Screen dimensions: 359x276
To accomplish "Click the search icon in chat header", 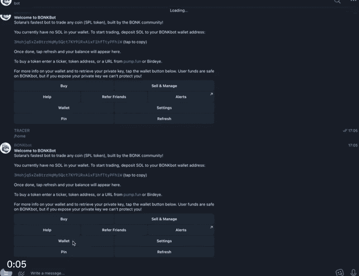I will (337, 1).
